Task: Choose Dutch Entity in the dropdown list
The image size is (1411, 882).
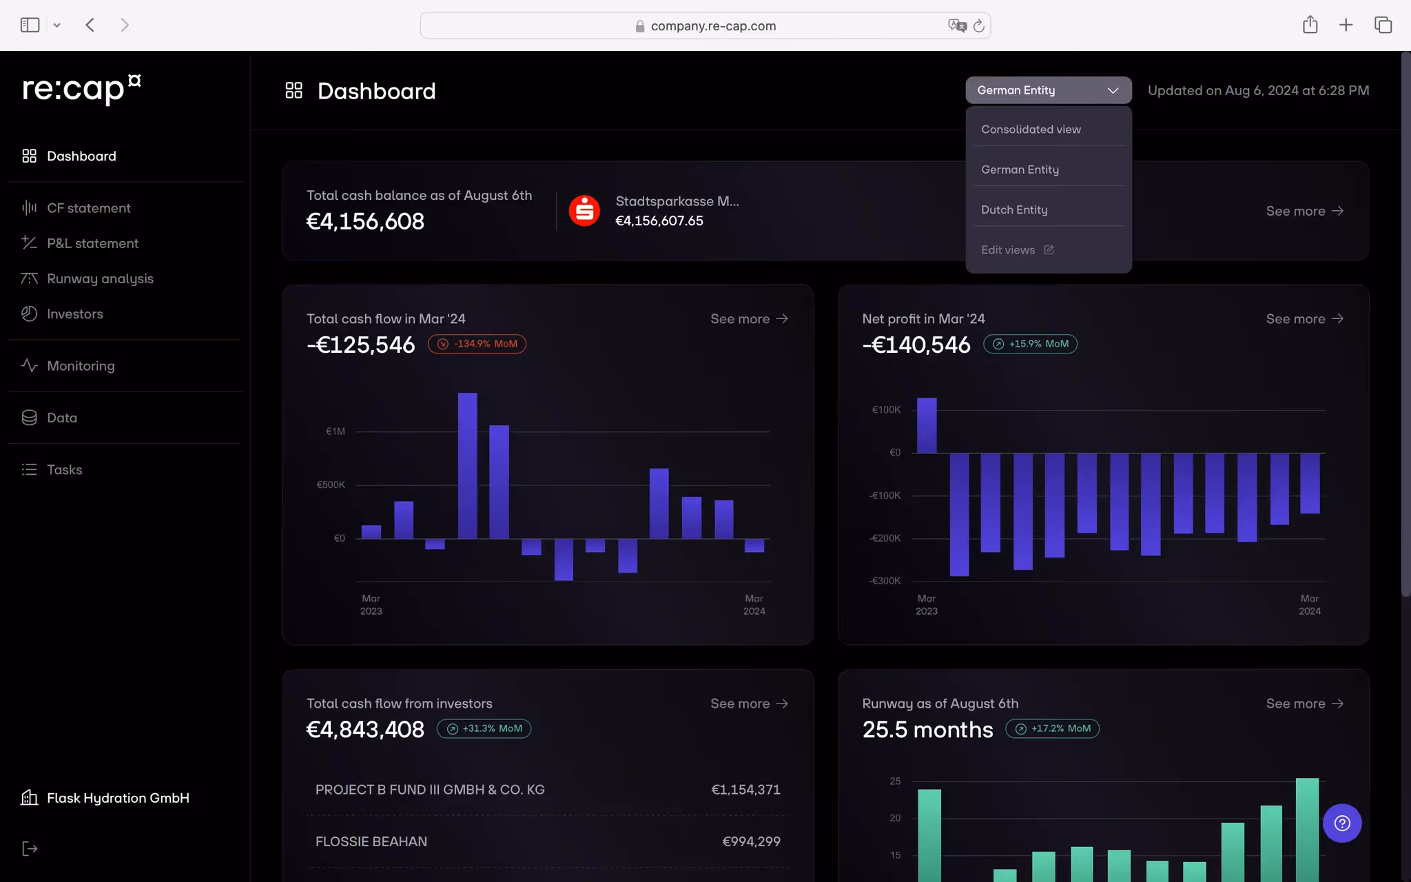Action: [1014, 210]
